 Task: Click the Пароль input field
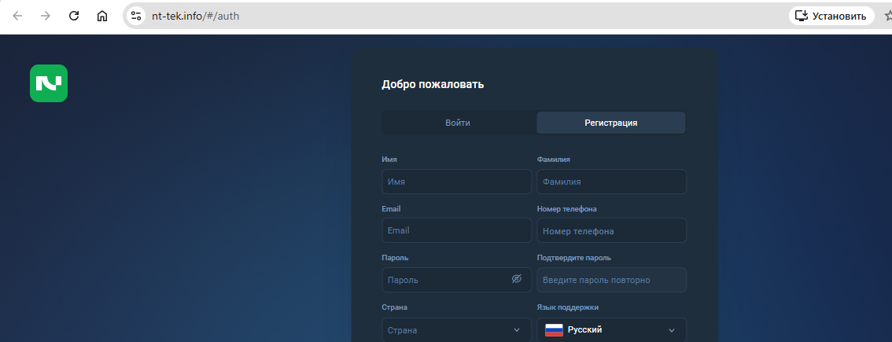(457, 280)
